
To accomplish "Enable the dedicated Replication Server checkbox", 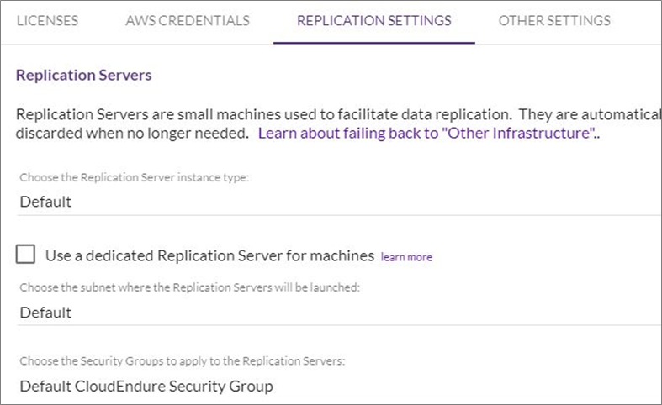I will pyautogui.click(x=25, y=255).
